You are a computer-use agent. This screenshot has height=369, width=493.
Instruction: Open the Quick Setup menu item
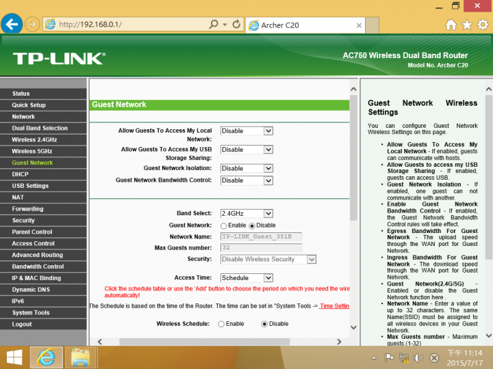pyautogui.click(x=43, y=105)
